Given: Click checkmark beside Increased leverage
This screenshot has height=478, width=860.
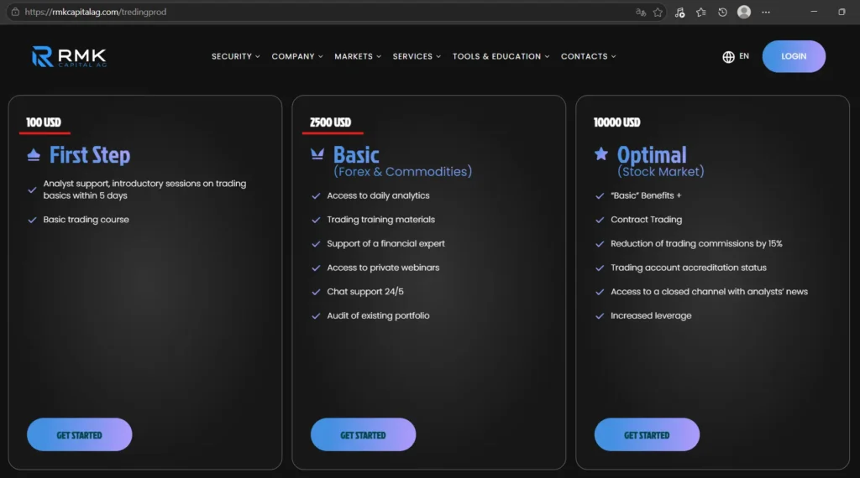Looking at the screenshot, I should [600, 316].
